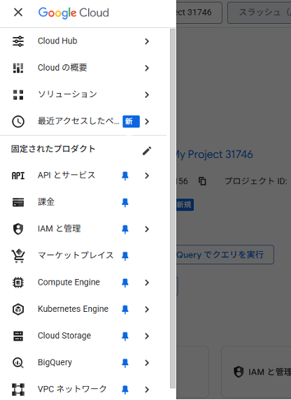Screen dimensions: 291x400
Task: Click the BigQuery magnifier icon
Action: pos(18,363)
